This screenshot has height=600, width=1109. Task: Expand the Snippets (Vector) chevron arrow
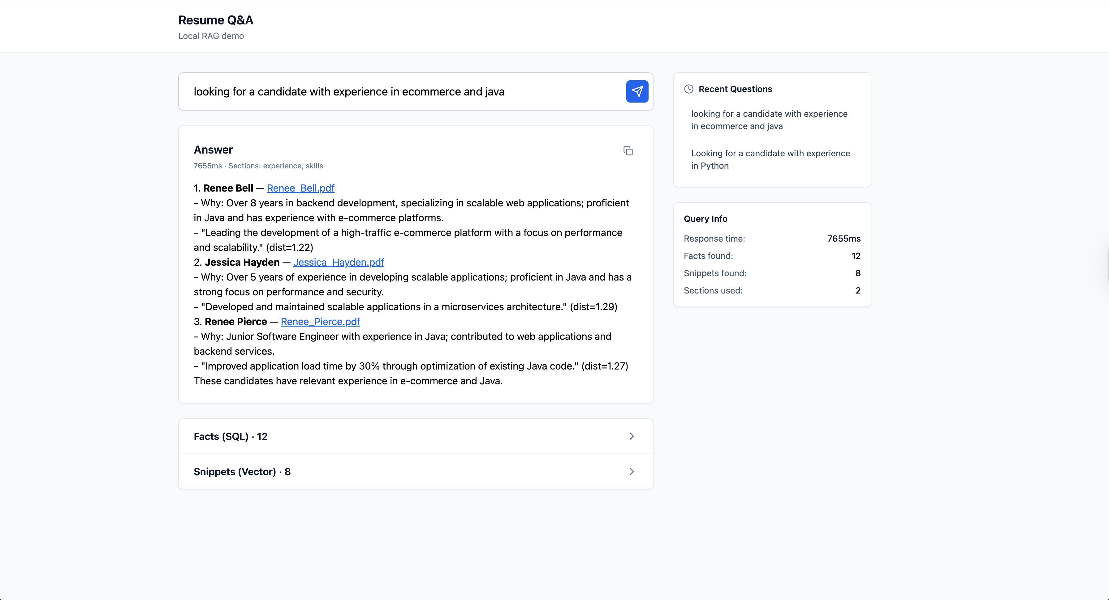[632, 471]
